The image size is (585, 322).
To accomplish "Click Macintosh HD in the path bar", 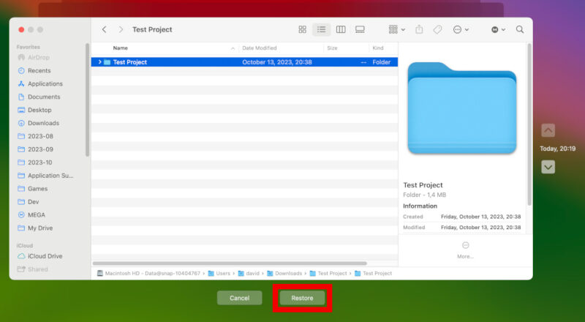I will click(148, 274).
